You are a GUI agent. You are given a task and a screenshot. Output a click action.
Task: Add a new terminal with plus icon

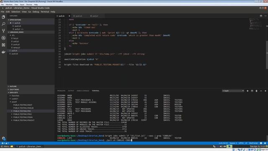tap(247, 91)
